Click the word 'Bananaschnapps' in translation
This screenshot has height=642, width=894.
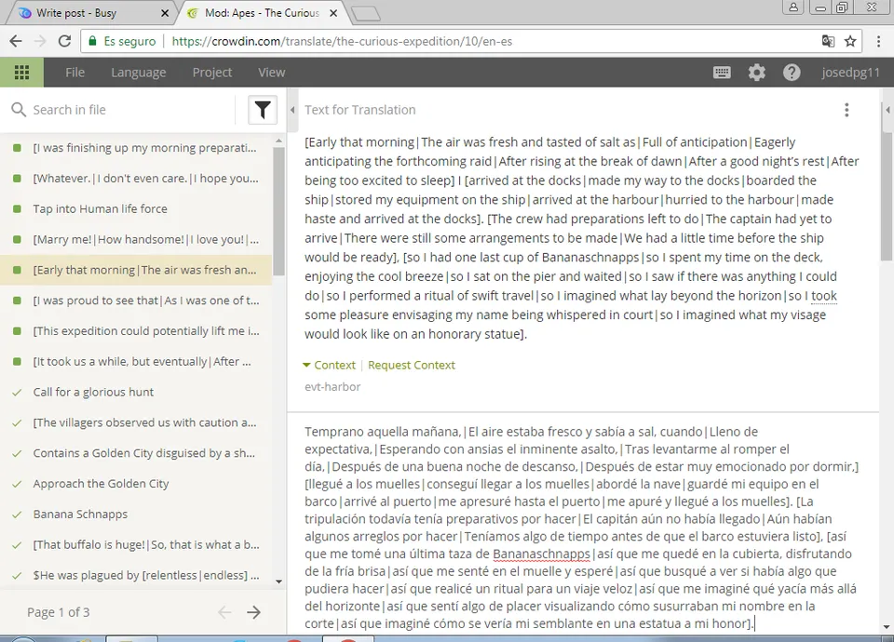(541, 554)
